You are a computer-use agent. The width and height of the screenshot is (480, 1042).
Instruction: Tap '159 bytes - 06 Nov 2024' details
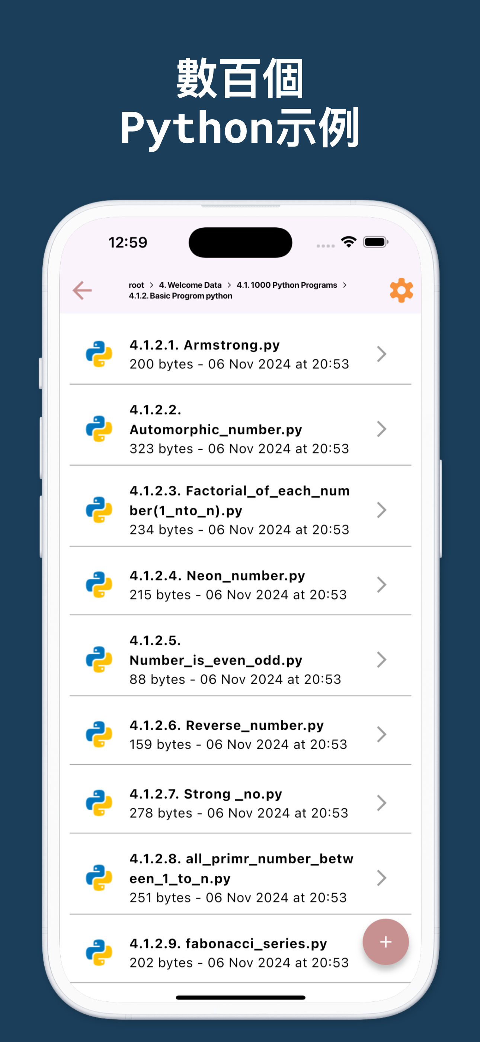click(239, 744)
